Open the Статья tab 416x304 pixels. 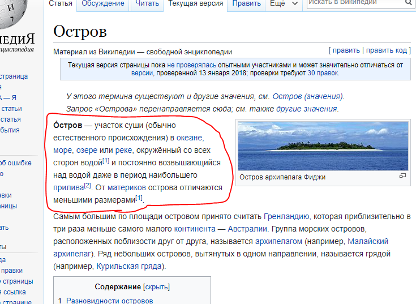pos(61,3)
